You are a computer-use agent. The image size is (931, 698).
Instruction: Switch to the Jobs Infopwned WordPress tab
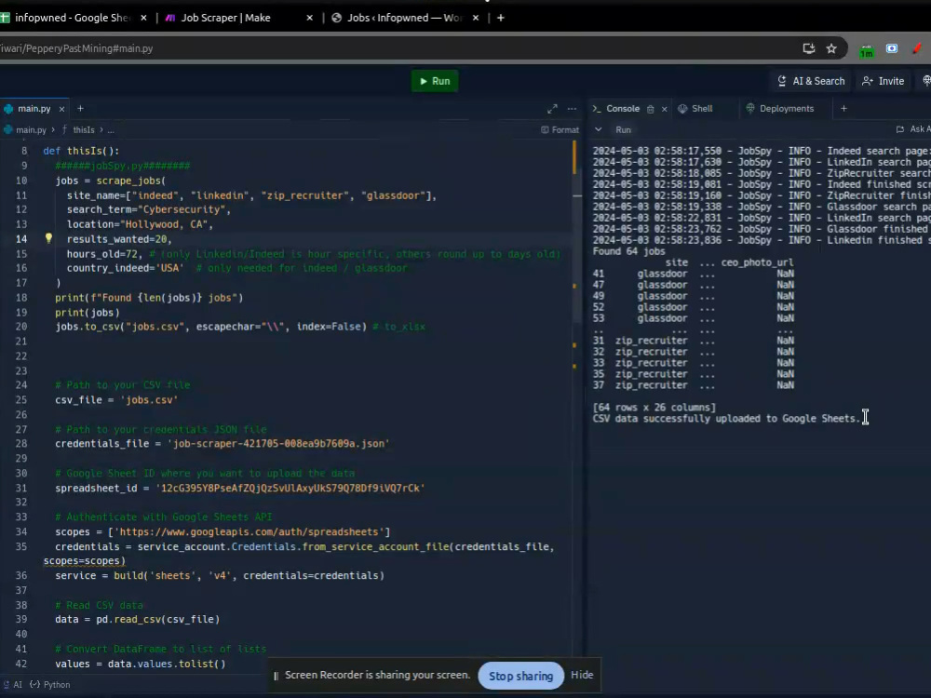click(404, 18)
